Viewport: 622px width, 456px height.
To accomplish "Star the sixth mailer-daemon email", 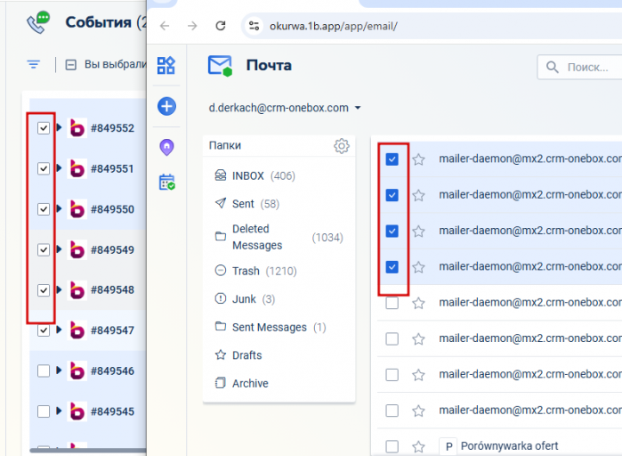I will tap(418, 339).
